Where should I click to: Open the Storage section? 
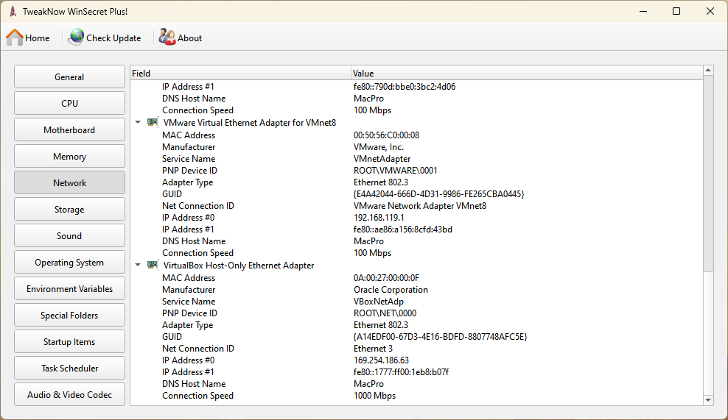click(x=70, y=209)
